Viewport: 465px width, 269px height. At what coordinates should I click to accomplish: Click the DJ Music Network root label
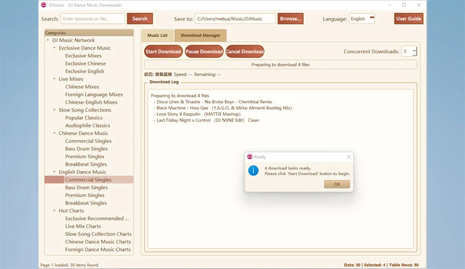click(x=73, y=40)
